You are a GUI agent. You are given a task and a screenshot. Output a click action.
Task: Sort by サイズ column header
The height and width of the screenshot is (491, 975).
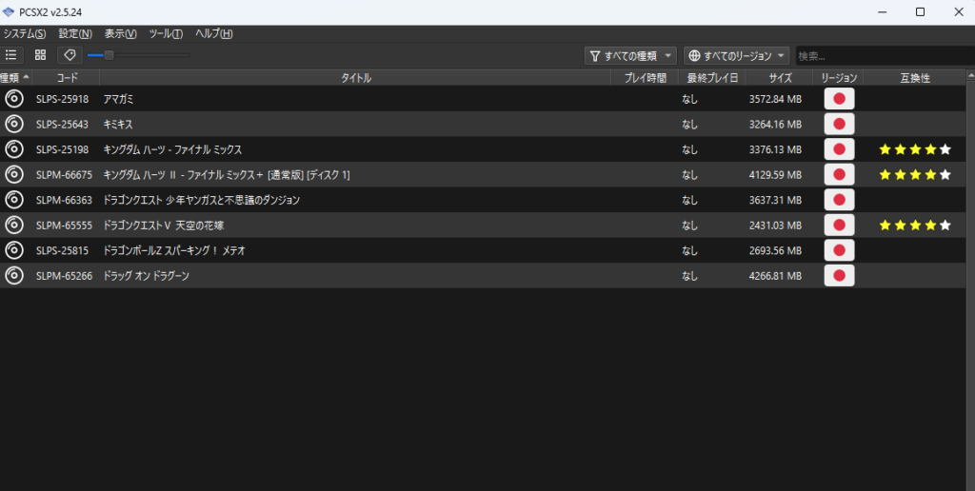point(780,78)
